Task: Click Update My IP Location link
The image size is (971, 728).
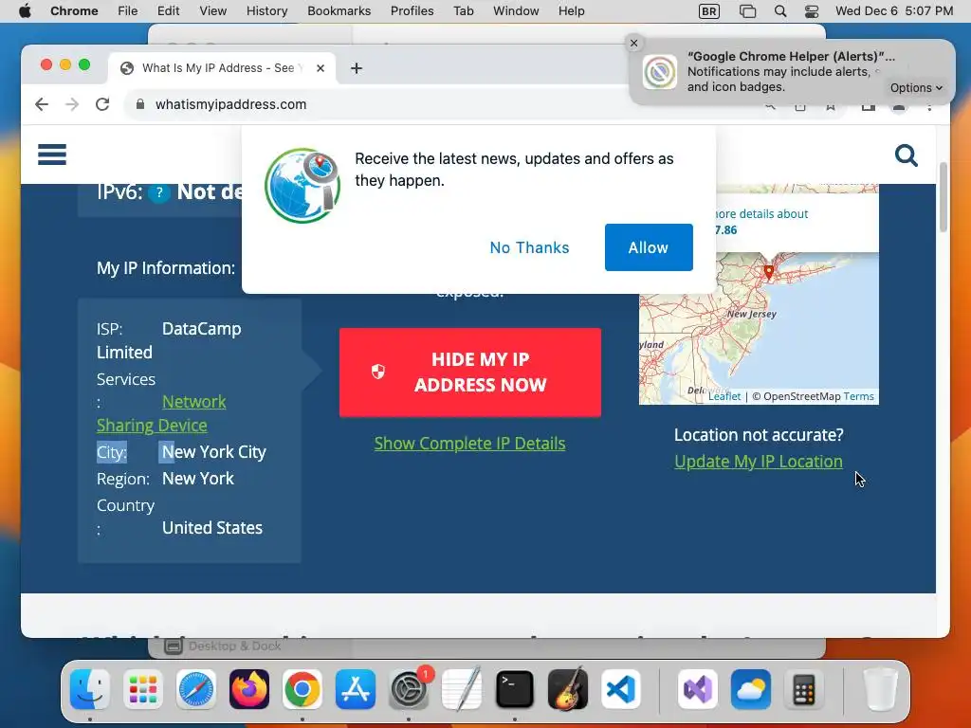Action: [x=758, y=462]
